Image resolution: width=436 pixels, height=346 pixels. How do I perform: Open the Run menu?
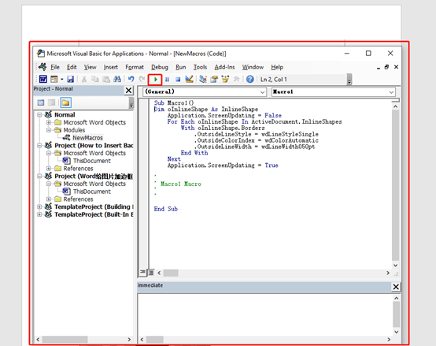[181, 67]
